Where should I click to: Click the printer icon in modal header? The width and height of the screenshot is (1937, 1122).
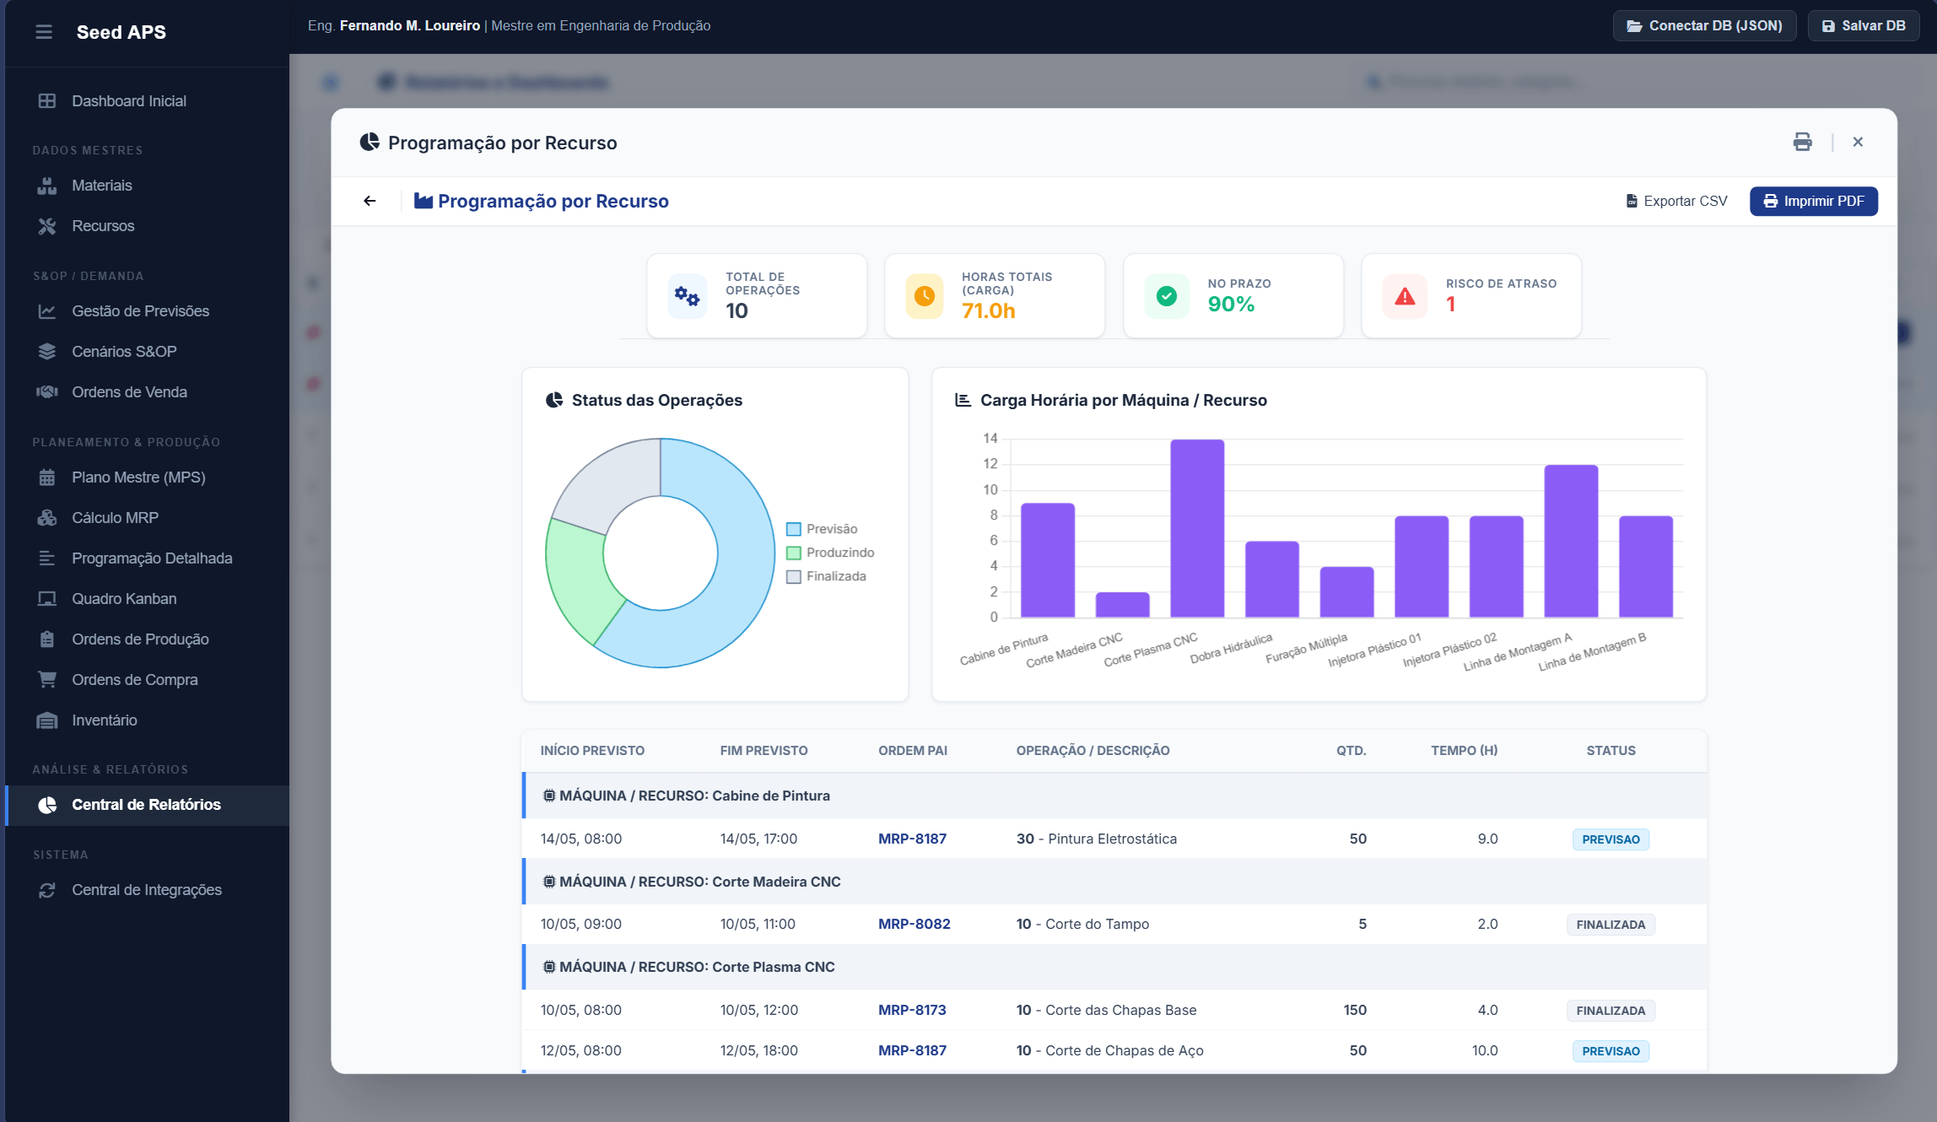1802,142
